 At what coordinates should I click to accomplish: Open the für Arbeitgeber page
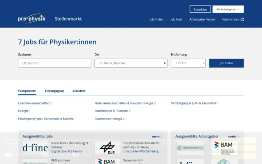228,9
